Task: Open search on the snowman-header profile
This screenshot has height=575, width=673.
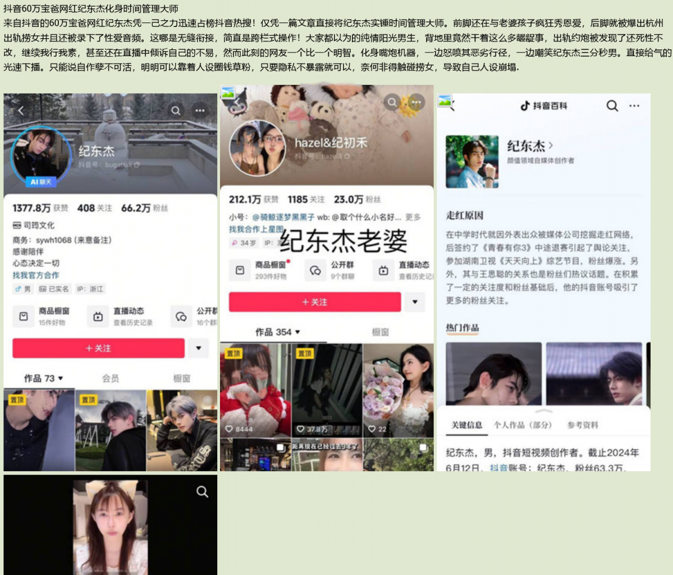Action: tap(176, 111)
